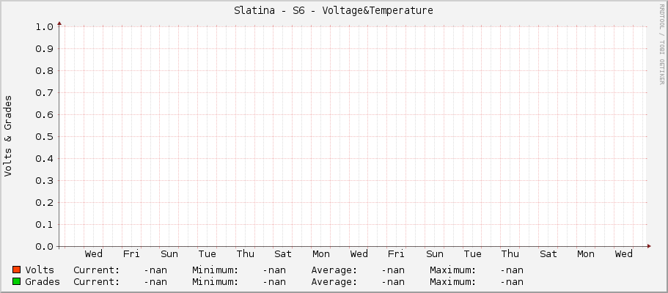Click 'Average:' in the Grades row
The width and height of the screenshot is (668, 293).
(334, 281)
